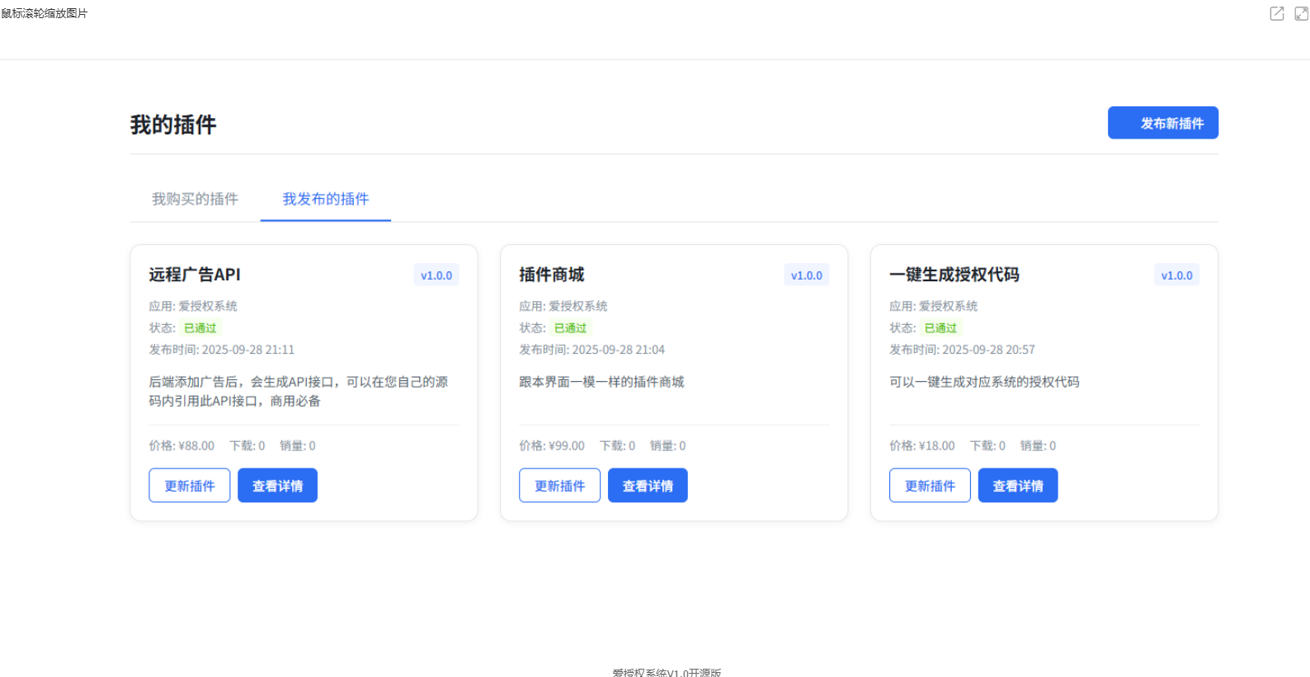The image size is (1310, 677).
Task: Switch to 我购买的插件 tab
Action: coord(195,199)
